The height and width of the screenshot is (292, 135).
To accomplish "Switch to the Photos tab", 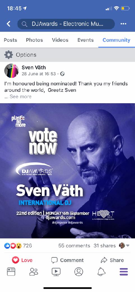I will (34, 40).
